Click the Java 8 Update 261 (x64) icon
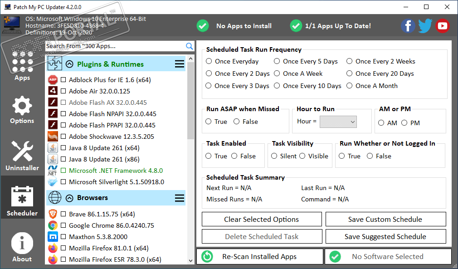458x269 pixels. [x=53, y=148]
